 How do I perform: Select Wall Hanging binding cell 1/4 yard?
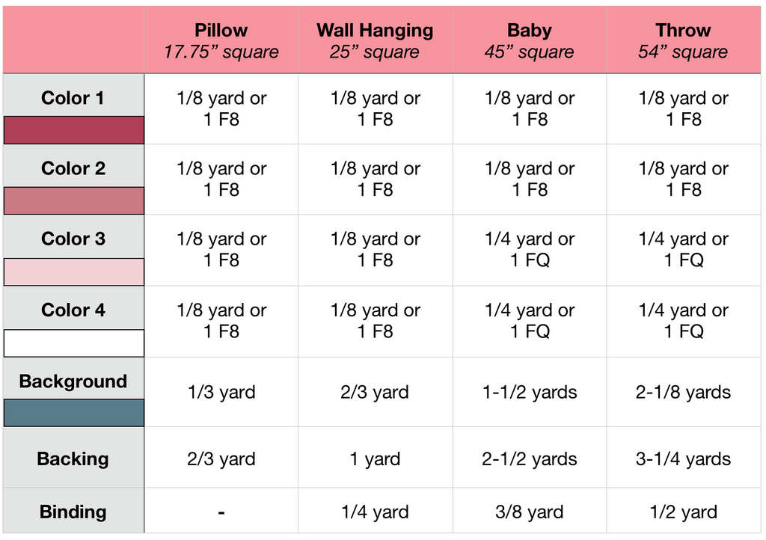(375, 512)
